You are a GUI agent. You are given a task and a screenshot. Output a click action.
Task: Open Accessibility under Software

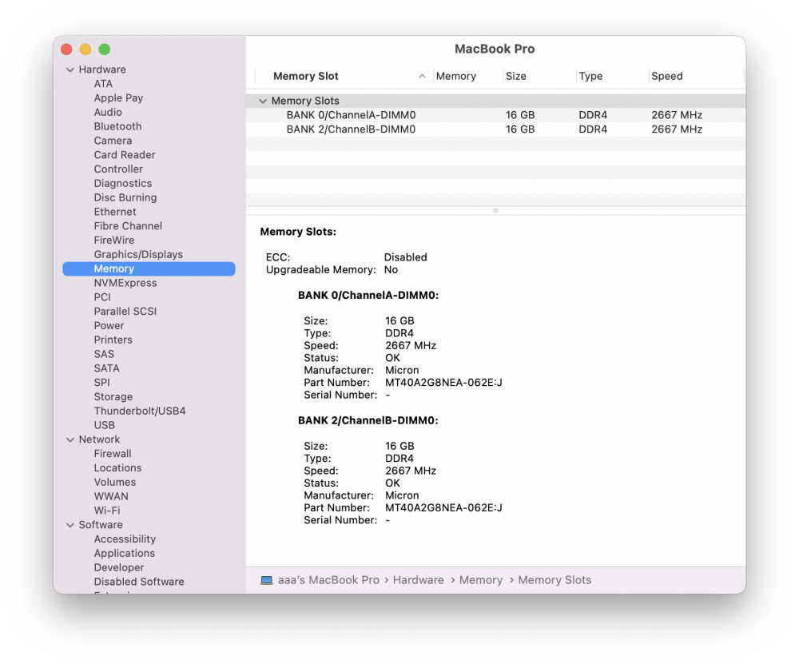point(125,539)
